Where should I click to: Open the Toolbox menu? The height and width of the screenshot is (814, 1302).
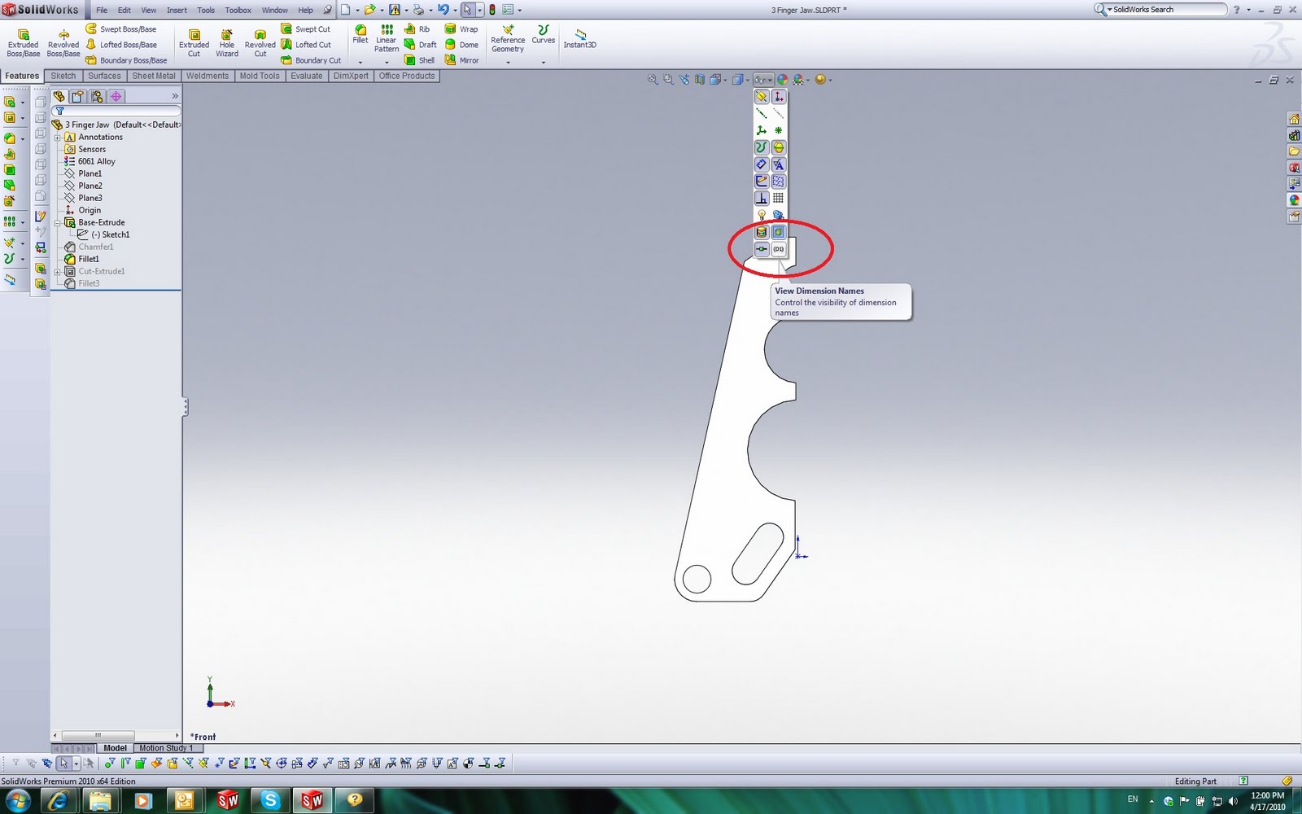pos(238,10)
